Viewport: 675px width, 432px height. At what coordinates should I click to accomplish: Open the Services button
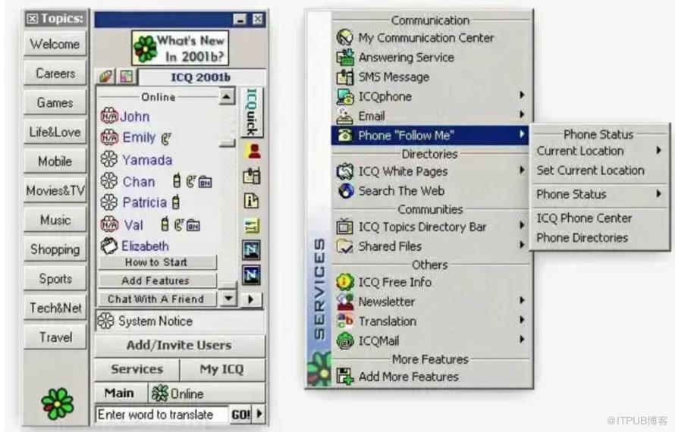pos(137,369)
